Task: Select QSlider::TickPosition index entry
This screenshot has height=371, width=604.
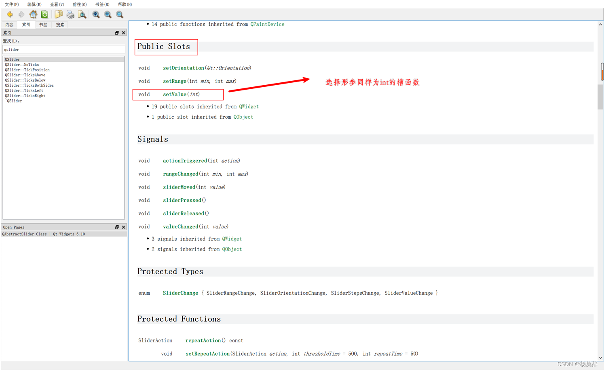Action: pos(27,70)
